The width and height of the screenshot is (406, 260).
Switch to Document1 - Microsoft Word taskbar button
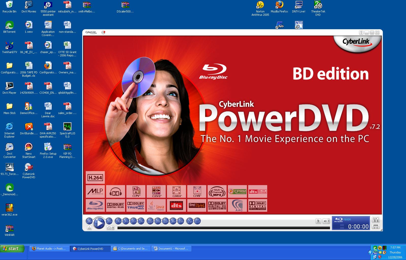click(172, 249)
